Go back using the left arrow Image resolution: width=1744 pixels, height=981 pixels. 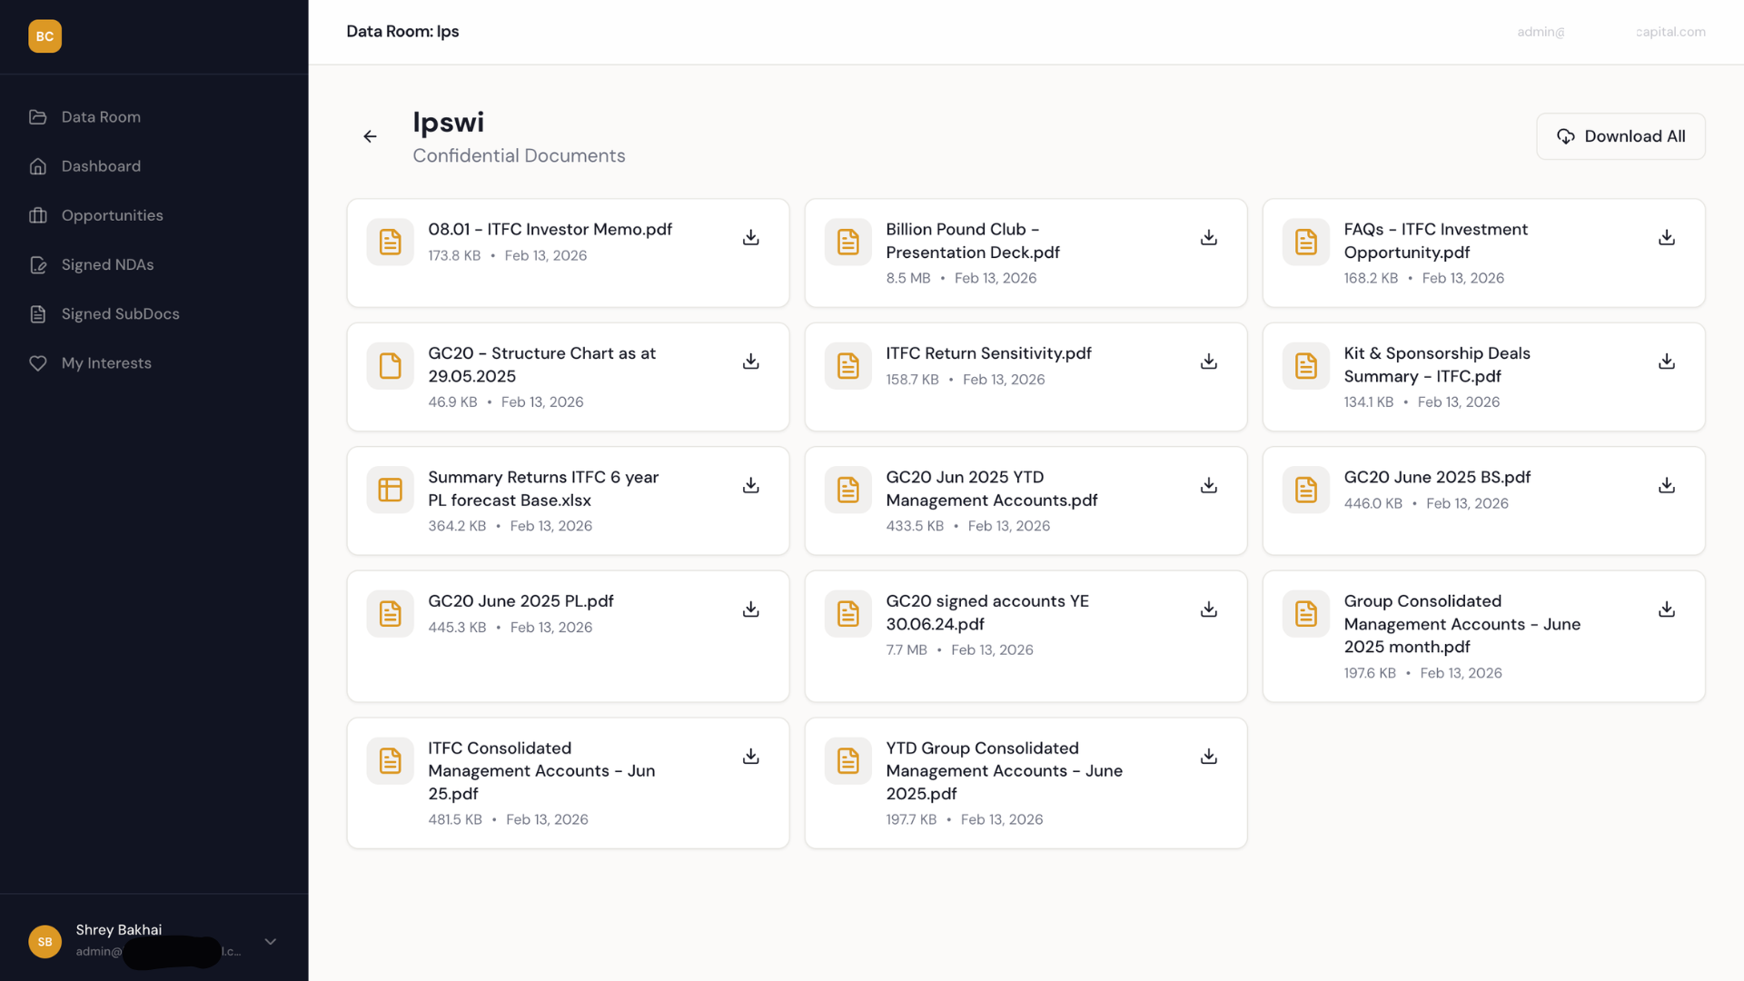click(370, 136)
